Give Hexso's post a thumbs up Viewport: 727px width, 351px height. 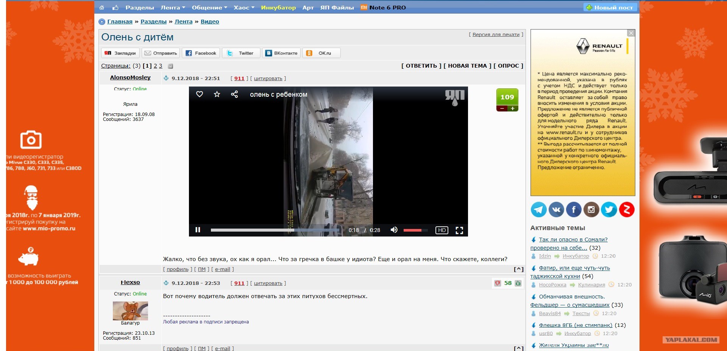pos(518,283)
